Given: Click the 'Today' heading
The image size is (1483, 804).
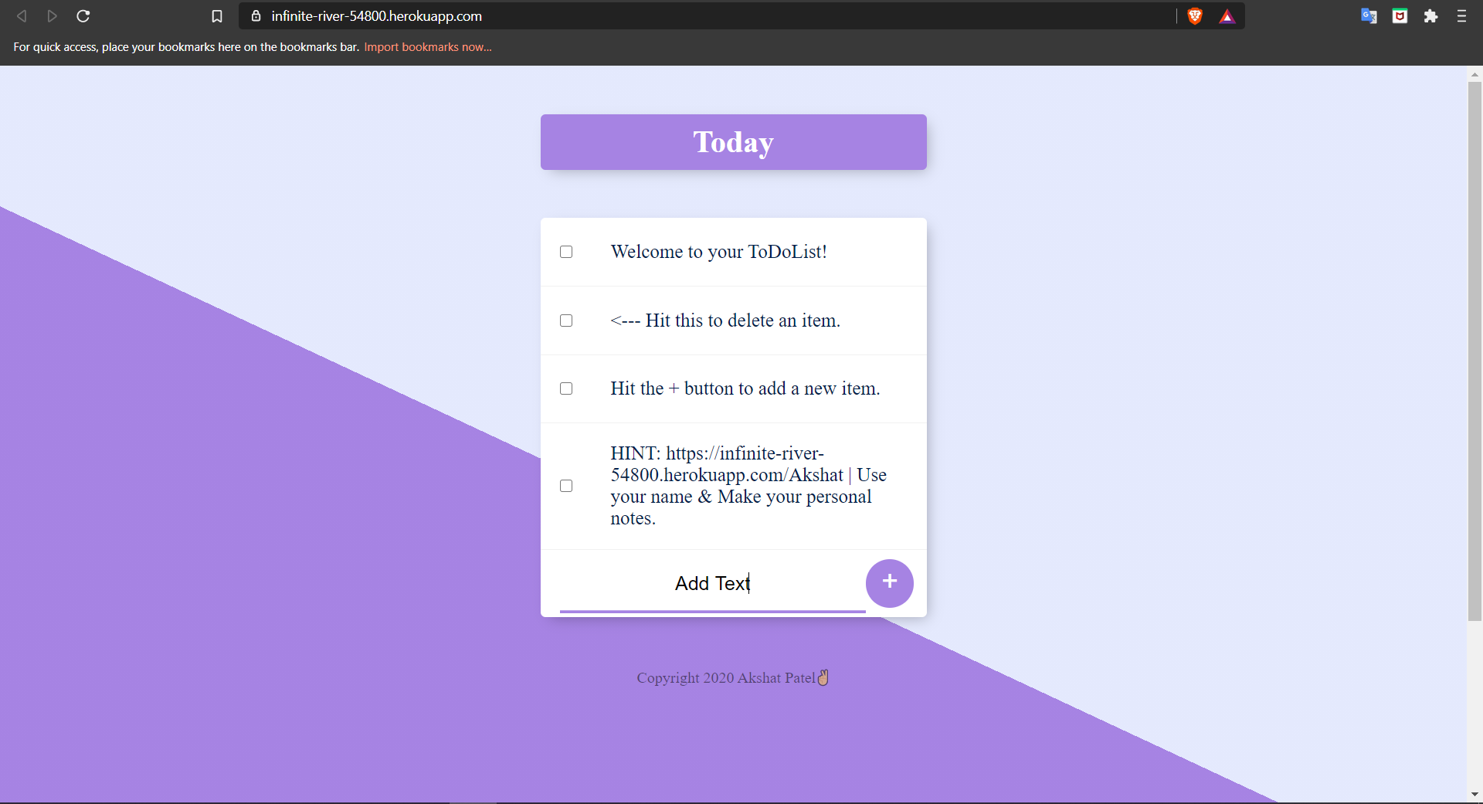Looking at the screenshot, I should point(734,142).
